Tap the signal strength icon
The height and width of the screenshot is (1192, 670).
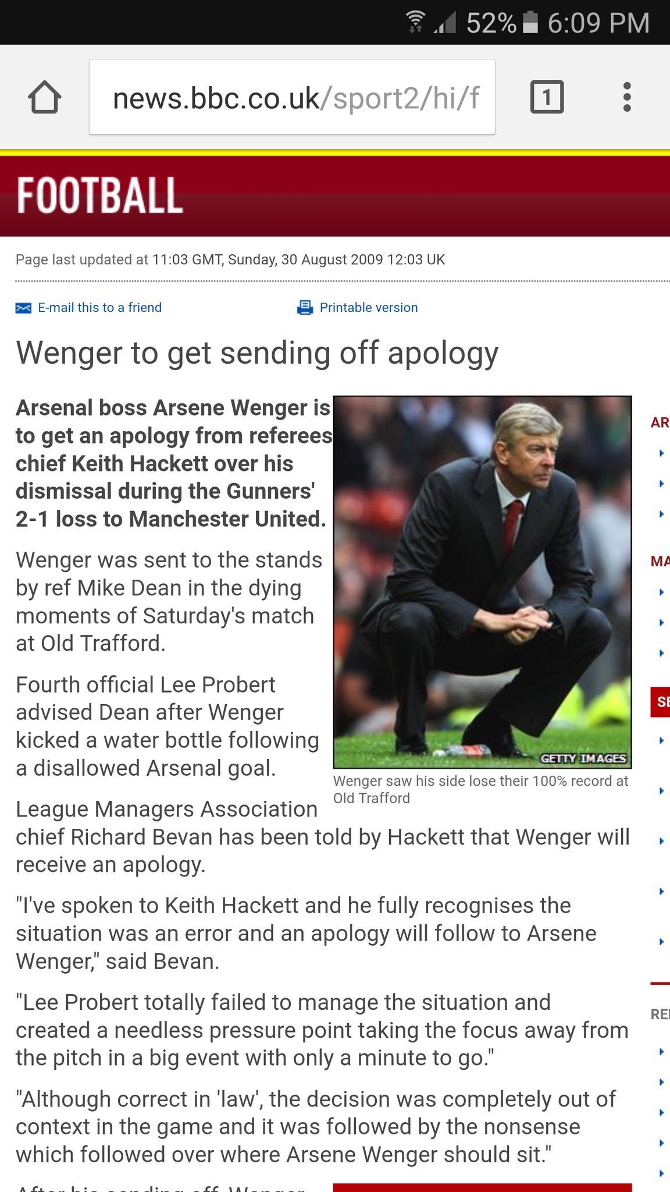446,23
